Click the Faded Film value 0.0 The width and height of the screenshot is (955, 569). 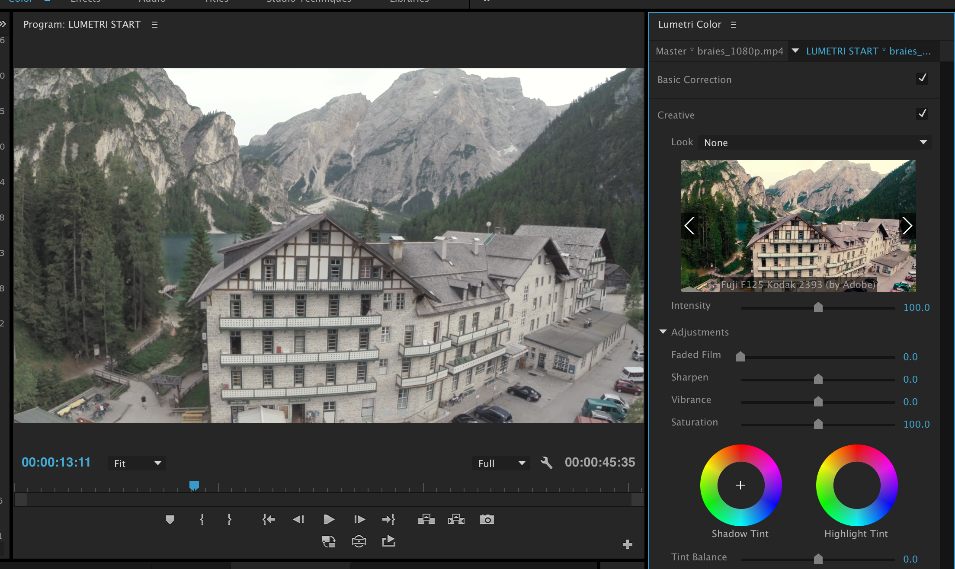point(910,357)
